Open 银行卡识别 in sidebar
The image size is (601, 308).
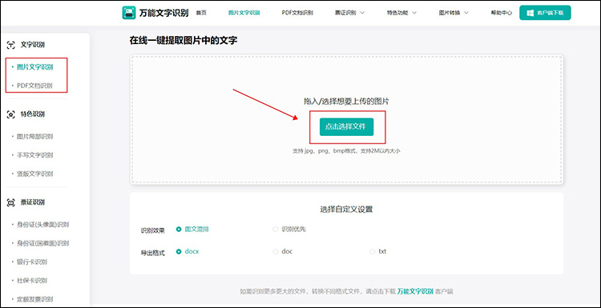pos(32,262)
